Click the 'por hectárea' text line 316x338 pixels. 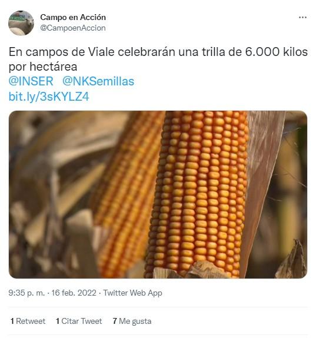point(43,67)
